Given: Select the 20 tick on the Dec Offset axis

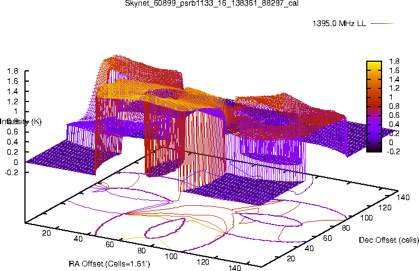Looking at the screenshot, I should (x=291, y=259).
